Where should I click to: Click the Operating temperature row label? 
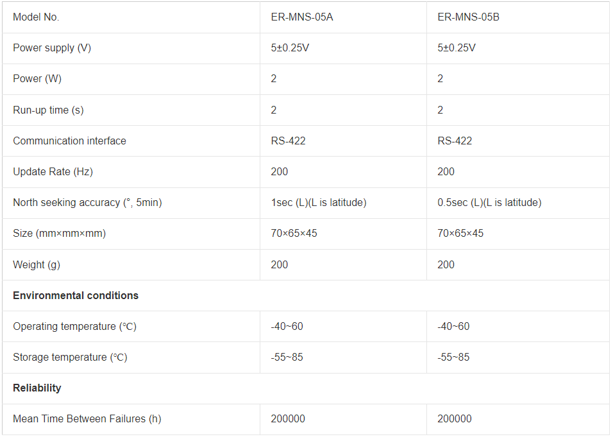(74, 326)
